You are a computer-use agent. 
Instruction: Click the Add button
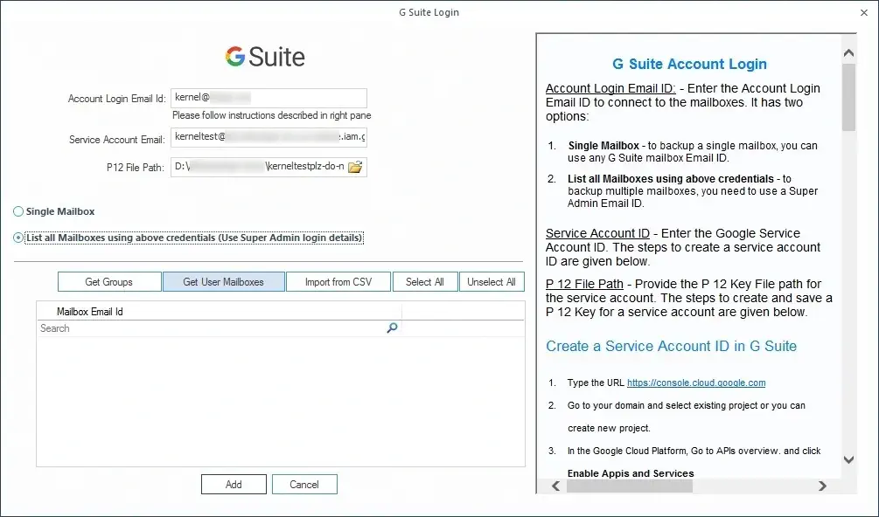pos(234,485)
